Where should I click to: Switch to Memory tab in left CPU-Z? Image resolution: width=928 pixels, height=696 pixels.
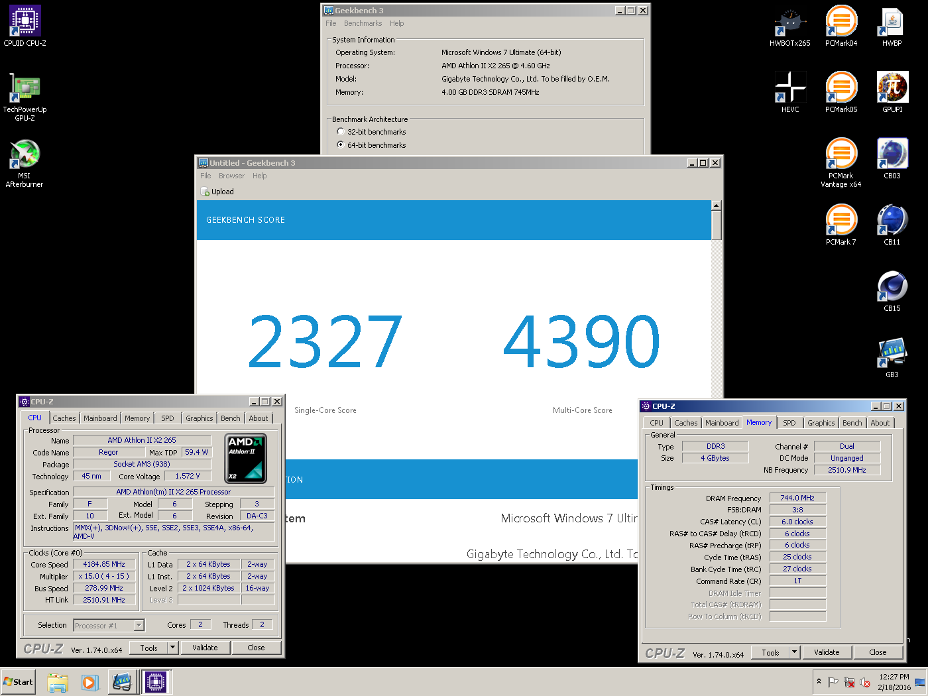(x=137, y=418)
